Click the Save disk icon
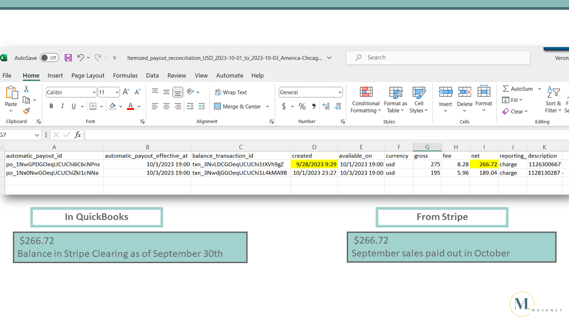The image size is (569, 320). [68, 58]
